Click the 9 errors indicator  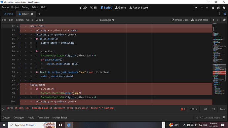click(x=183, y=109)
